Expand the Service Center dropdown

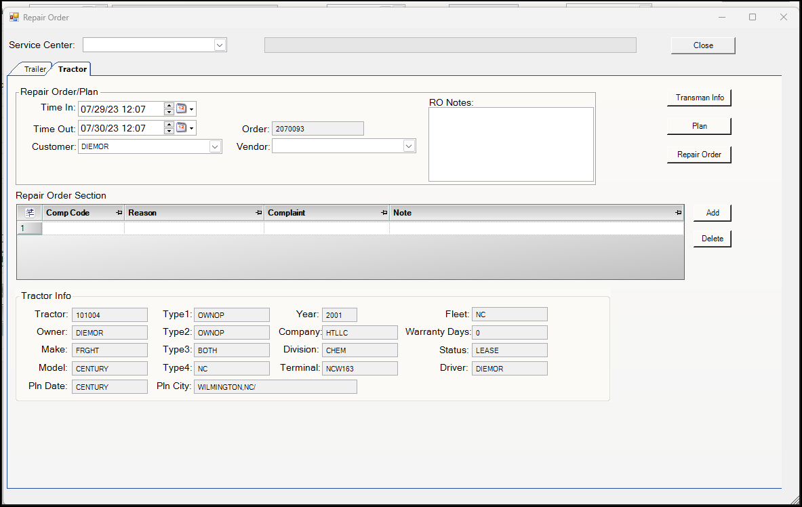(220, 45)
